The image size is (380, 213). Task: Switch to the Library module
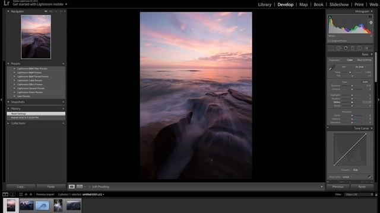click(x=265, y=5)
